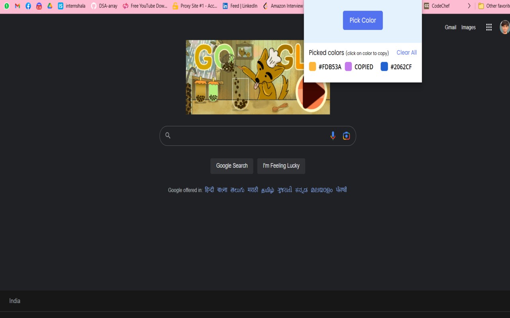Open the Google Drive bookmark icon

50,6
